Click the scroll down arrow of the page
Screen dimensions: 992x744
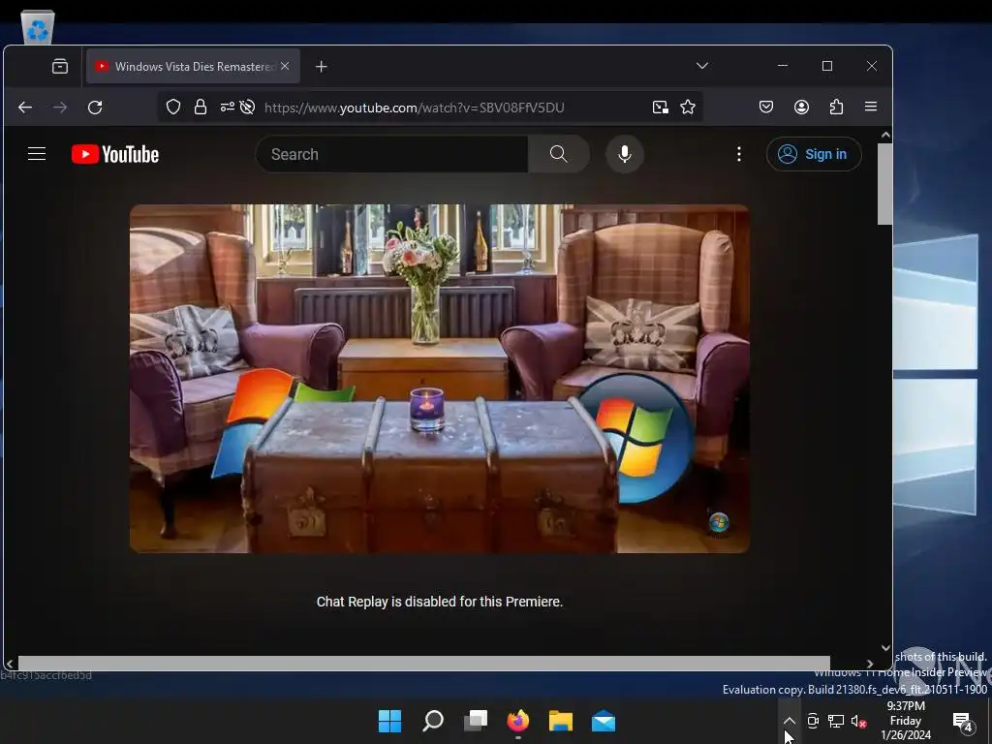(x=885, y=648)
